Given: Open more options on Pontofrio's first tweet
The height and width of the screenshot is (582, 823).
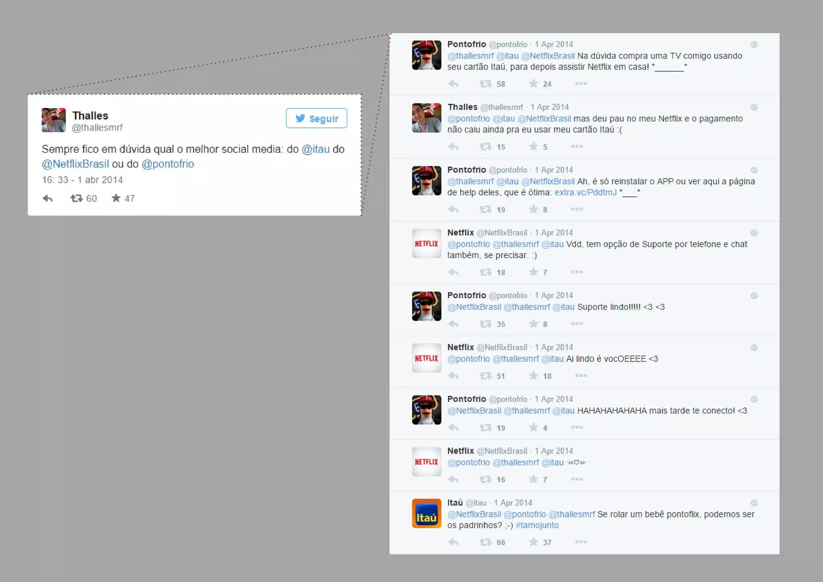Looking at the screenshot, I should (581, 84).
